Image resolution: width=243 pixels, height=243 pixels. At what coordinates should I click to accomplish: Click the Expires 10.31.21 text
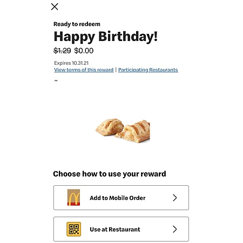click(x=71, y=63)
